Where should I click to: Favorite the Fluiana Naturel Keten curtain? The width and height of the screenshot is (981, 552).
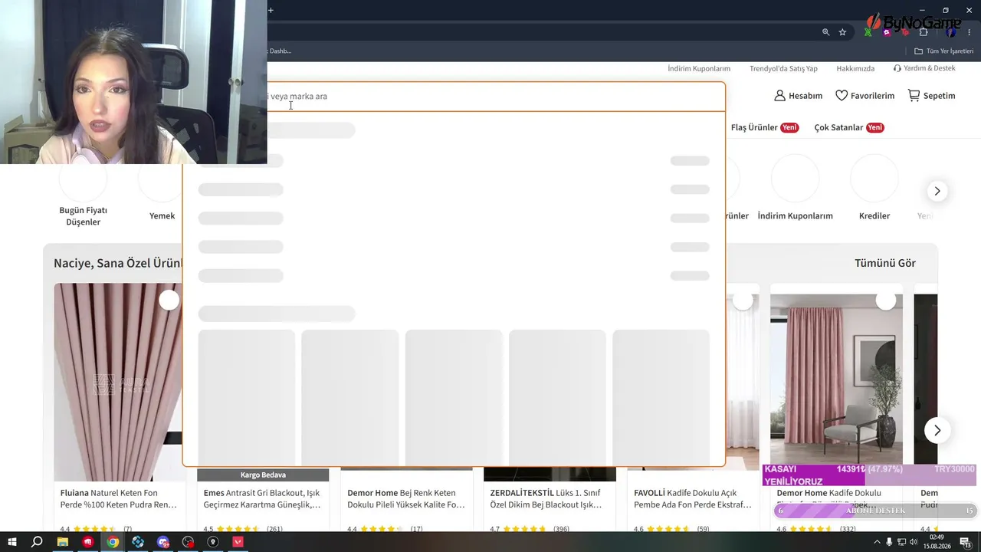coord(169,301)
